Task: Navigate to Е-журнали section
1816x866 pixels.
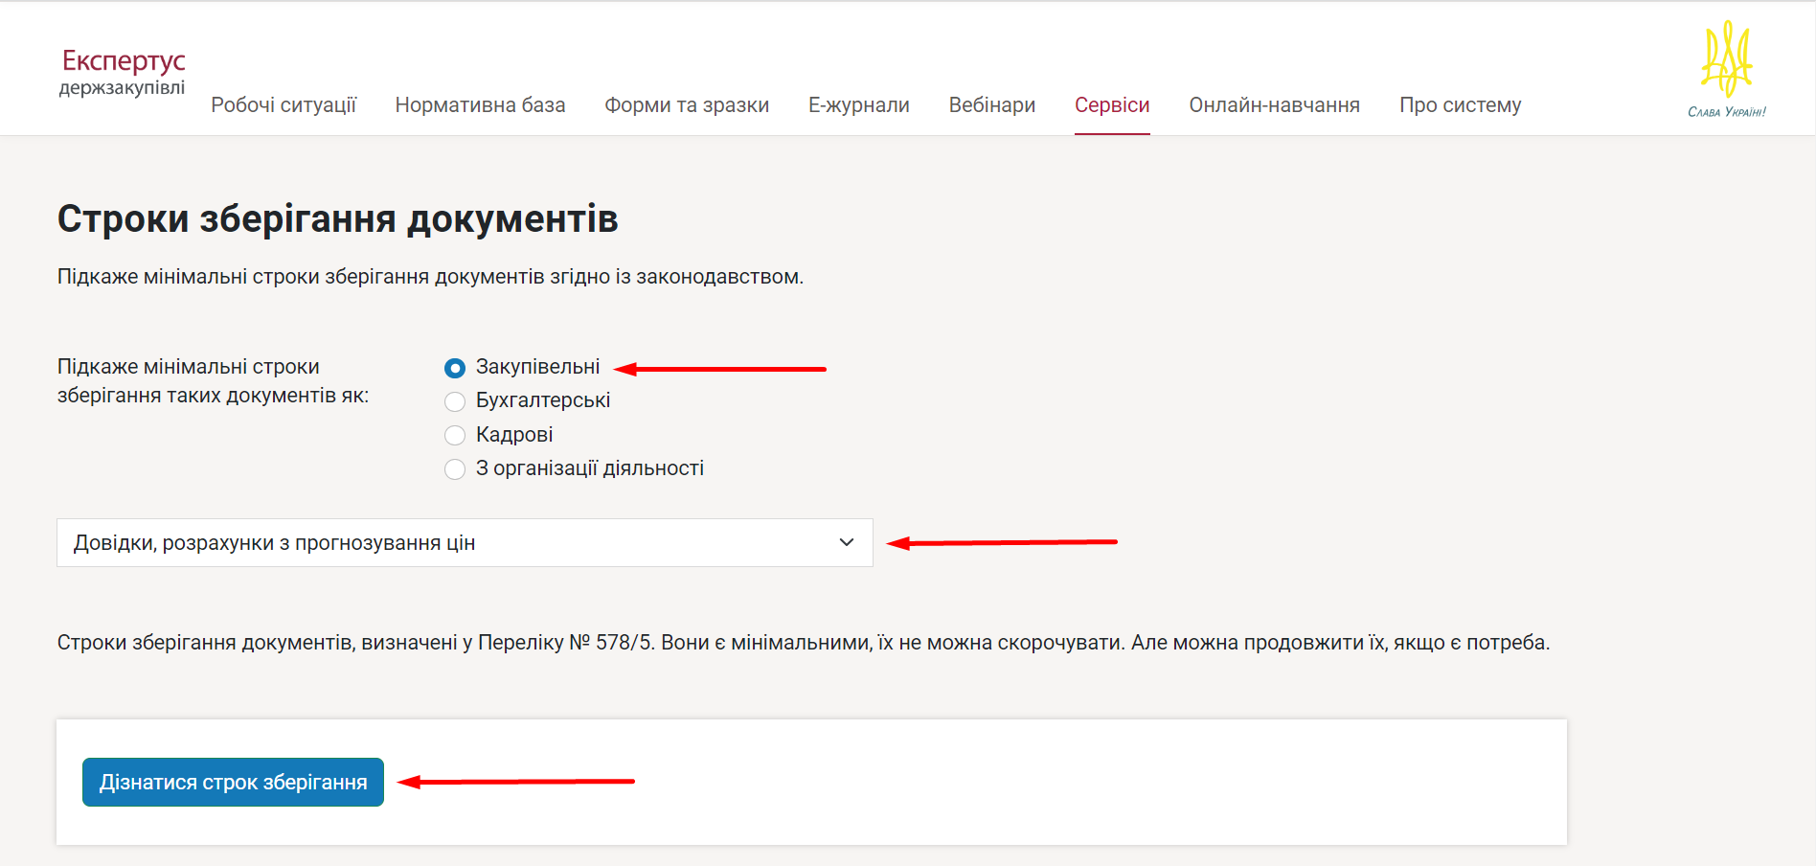Action: [858, 105]
